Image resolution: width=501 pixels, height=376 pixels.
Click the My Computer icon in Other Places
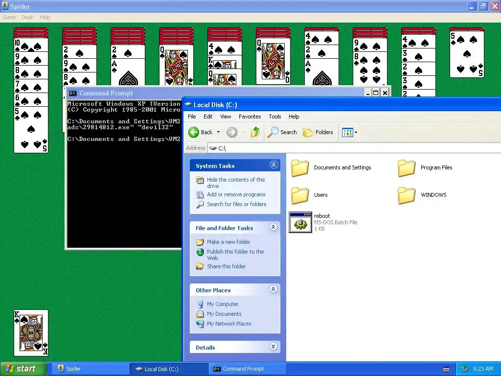(x=200, y=304)
